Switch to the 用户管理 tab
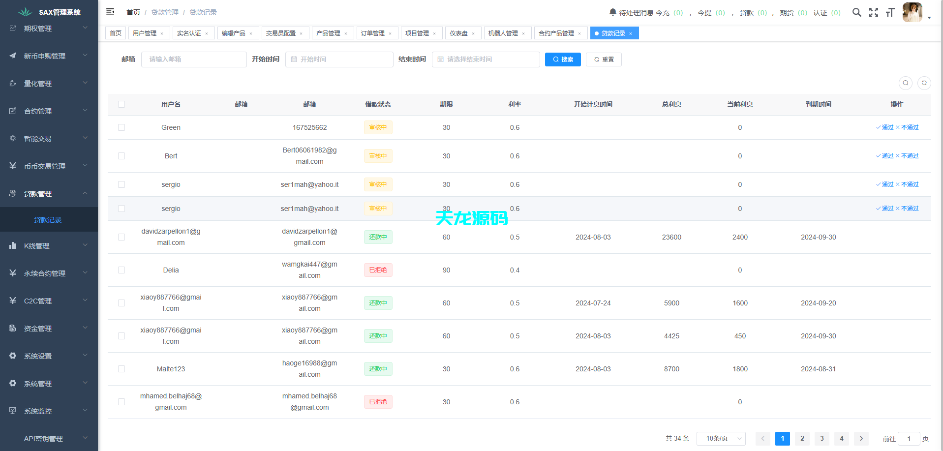The height and width of the screenshot is (451, 943). tap(145, 33)
